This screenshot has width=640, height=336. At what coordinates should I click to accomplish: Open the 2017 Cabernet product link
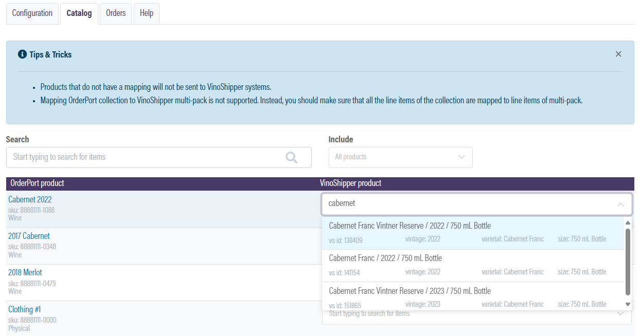(x=29, y=236)
